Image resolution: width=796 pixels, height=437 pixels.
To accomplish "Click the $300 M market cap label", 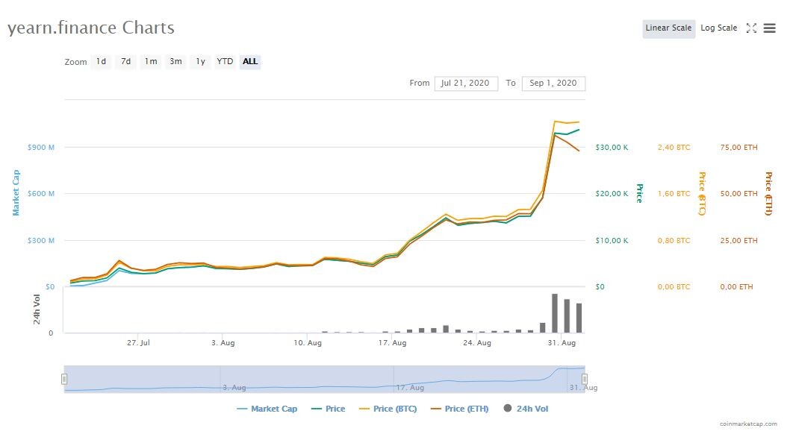I will click(x=41, y=240).
